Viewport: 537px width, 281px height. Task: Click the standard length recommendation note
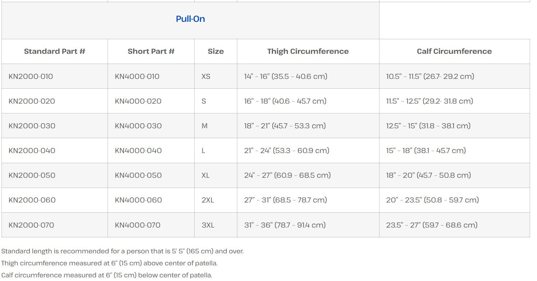(122, 251)
